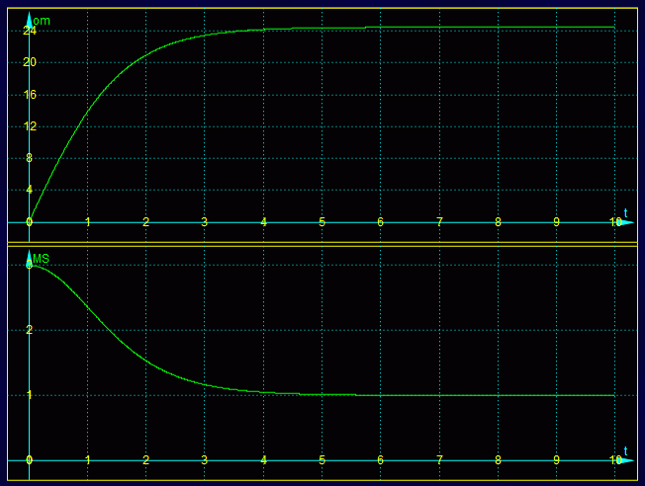Click the origin 0 label of om plot
Image resolution: width=645 pixels, height=486 pixels.
30,222
